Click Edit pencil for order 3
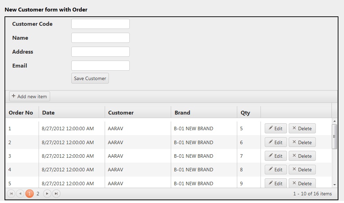 [275, 156]
